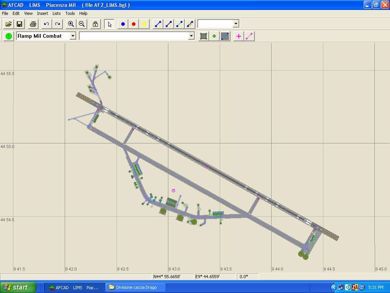The image size is (390, 293).
Task: Toggle the pressed taxiway link display button
Action: (225, 36)
